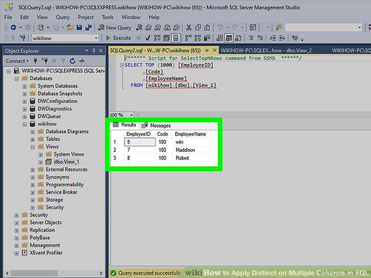Click the Decrease Indent icon
The height and width of the screenshot is (278, 371).
tap(273, 38)
